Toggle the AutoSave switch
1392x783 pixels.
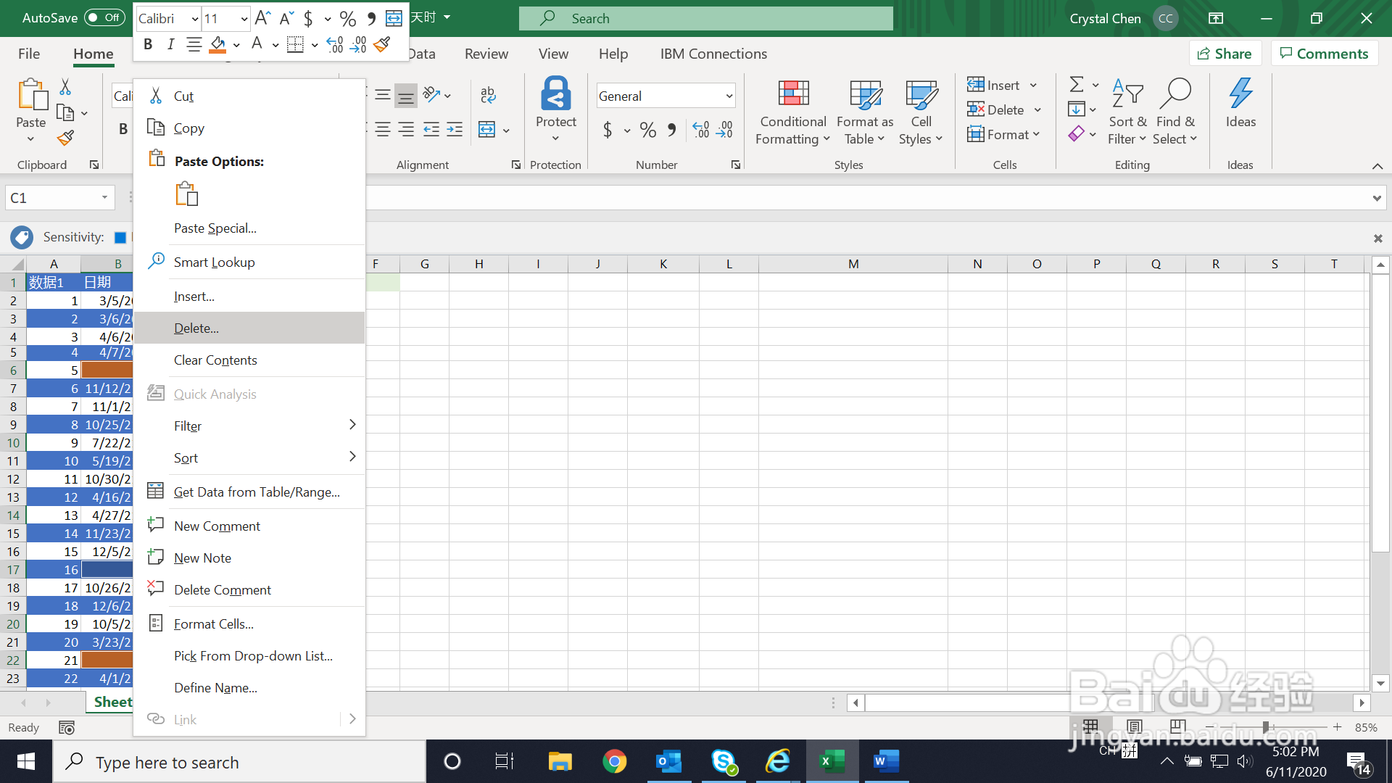click(x=105, y=18)
